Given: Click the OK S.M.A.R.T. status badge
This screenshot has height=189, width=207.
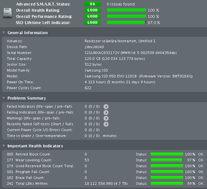Looking at the screenshot, I should (92, 4).
